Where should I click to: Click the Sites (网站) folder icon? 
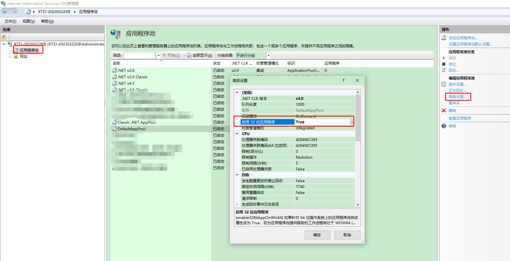(16, 57)
